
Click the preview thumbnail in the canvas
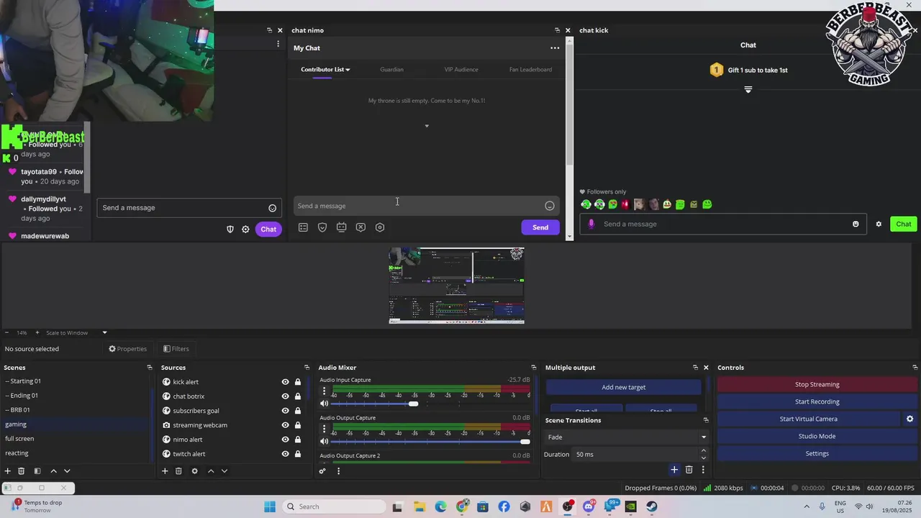457,286
